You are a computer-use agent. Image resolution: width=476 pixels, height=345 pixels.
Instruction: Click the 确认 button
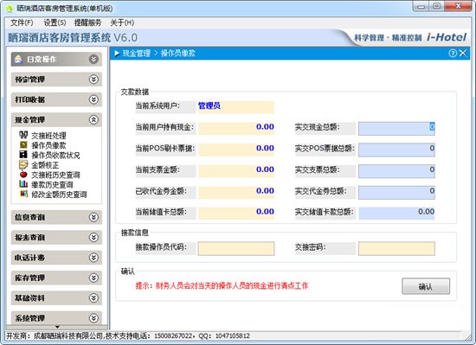(426, 286)
